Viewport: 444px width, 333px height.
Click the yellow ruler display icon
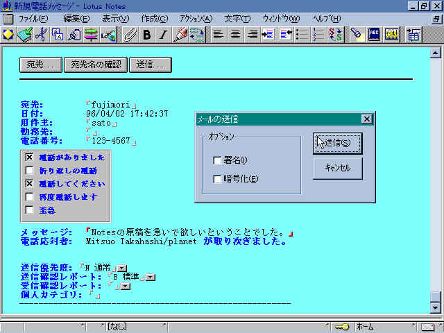tap(392, 35)
